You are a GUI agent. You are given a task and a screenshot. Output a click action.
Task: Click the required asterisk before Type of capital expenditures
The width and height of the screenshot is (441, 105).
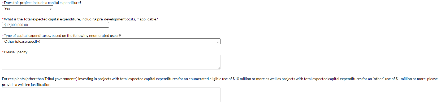[x=3, y=35]
